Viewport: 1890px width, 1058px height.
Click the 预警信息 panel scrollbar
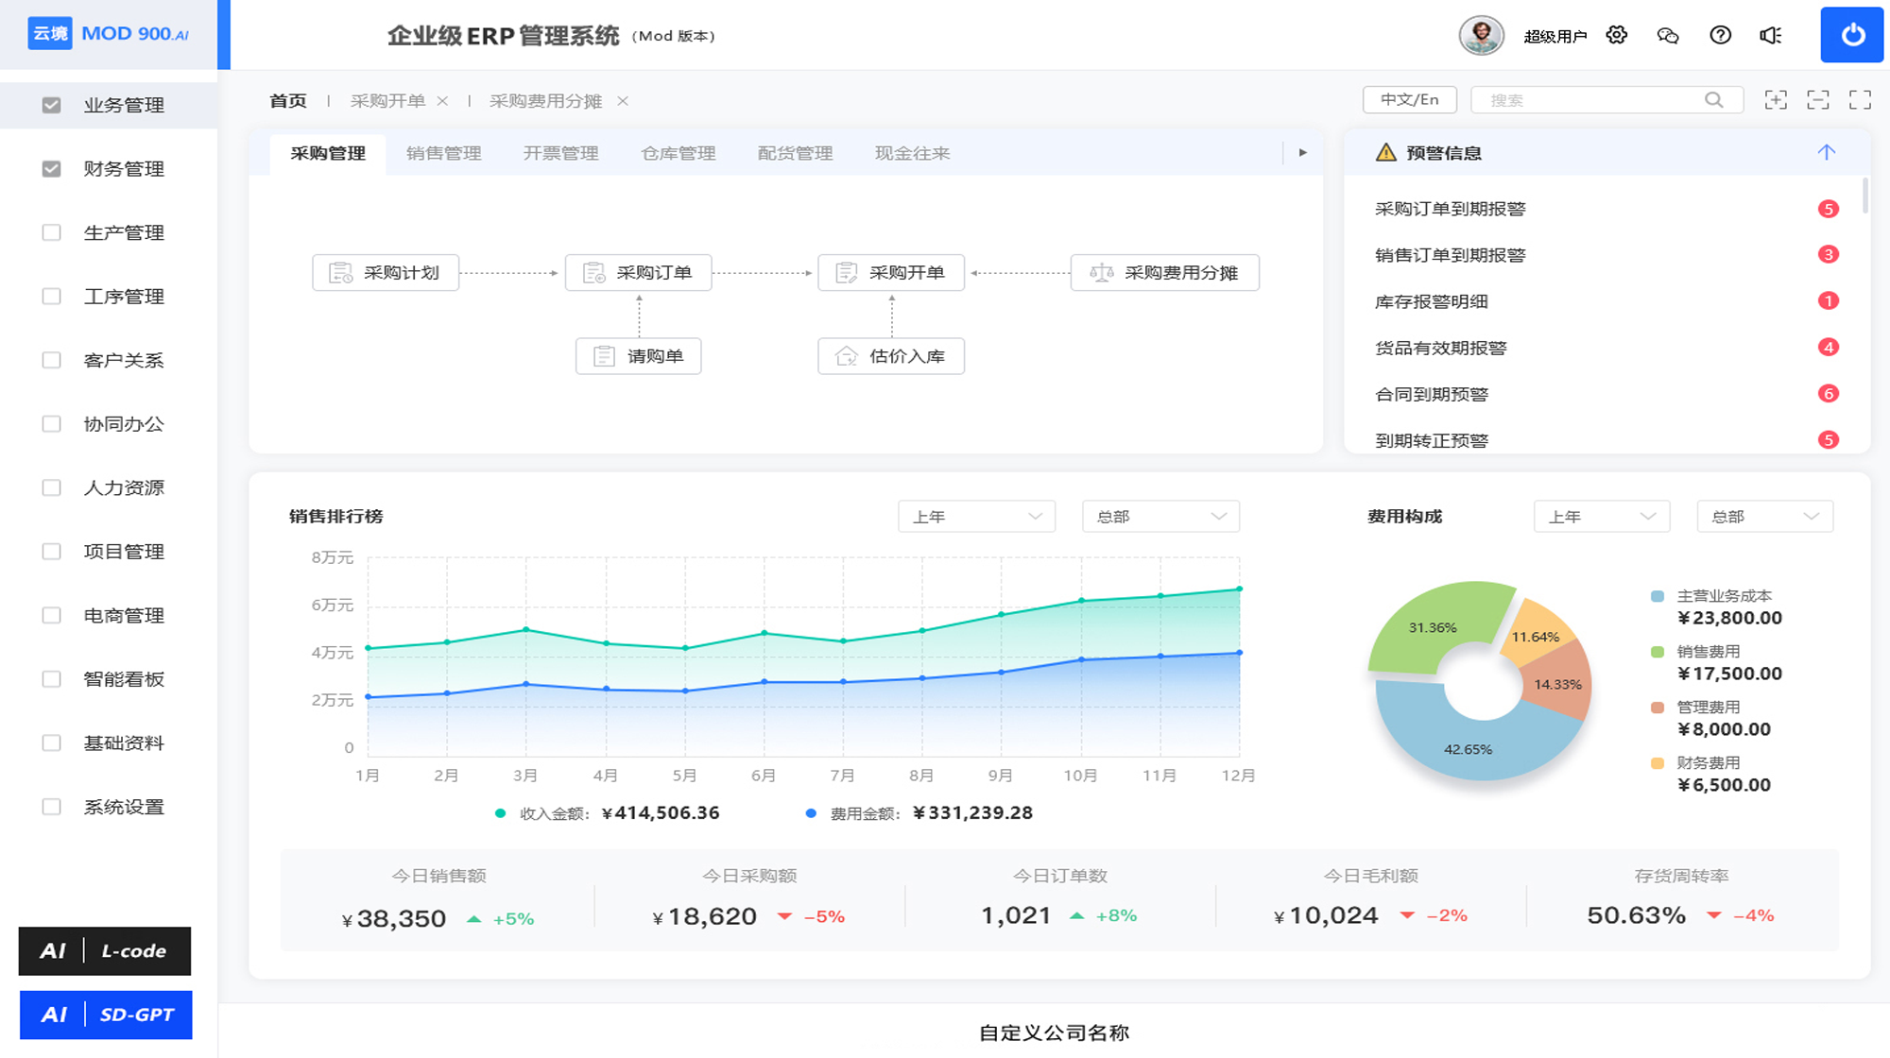pos(1864,196)
